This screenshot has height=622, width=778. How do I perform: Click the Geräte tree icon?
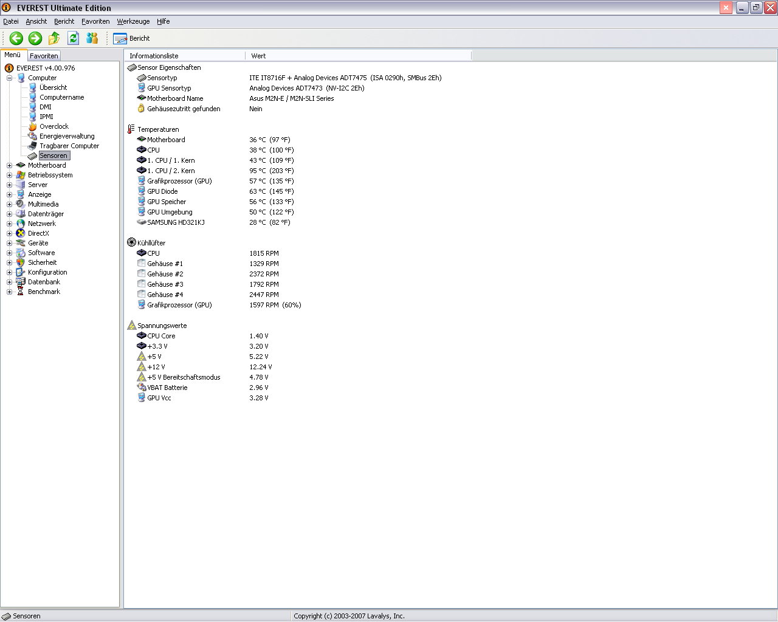click(21, 243)
